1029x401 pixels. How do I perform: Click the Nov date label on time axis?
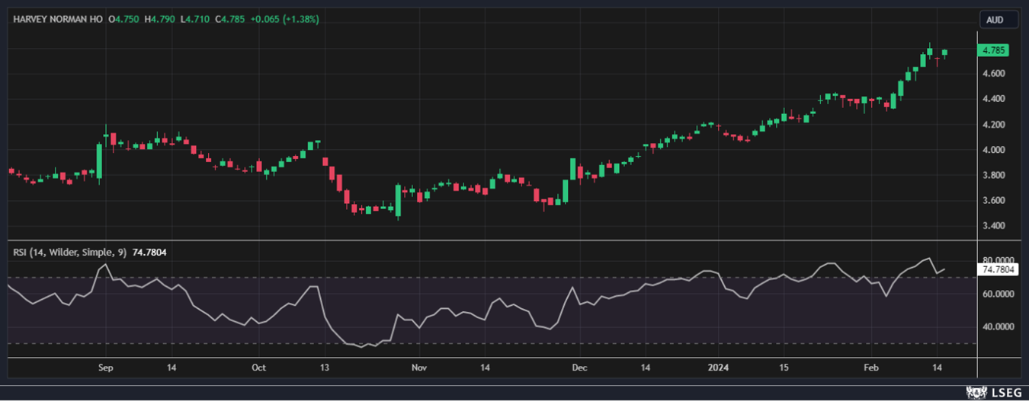418,368
